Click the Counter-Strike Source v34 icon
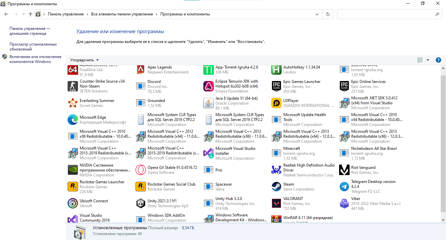Screen dimensions: 446x240 tap(73, 86)
